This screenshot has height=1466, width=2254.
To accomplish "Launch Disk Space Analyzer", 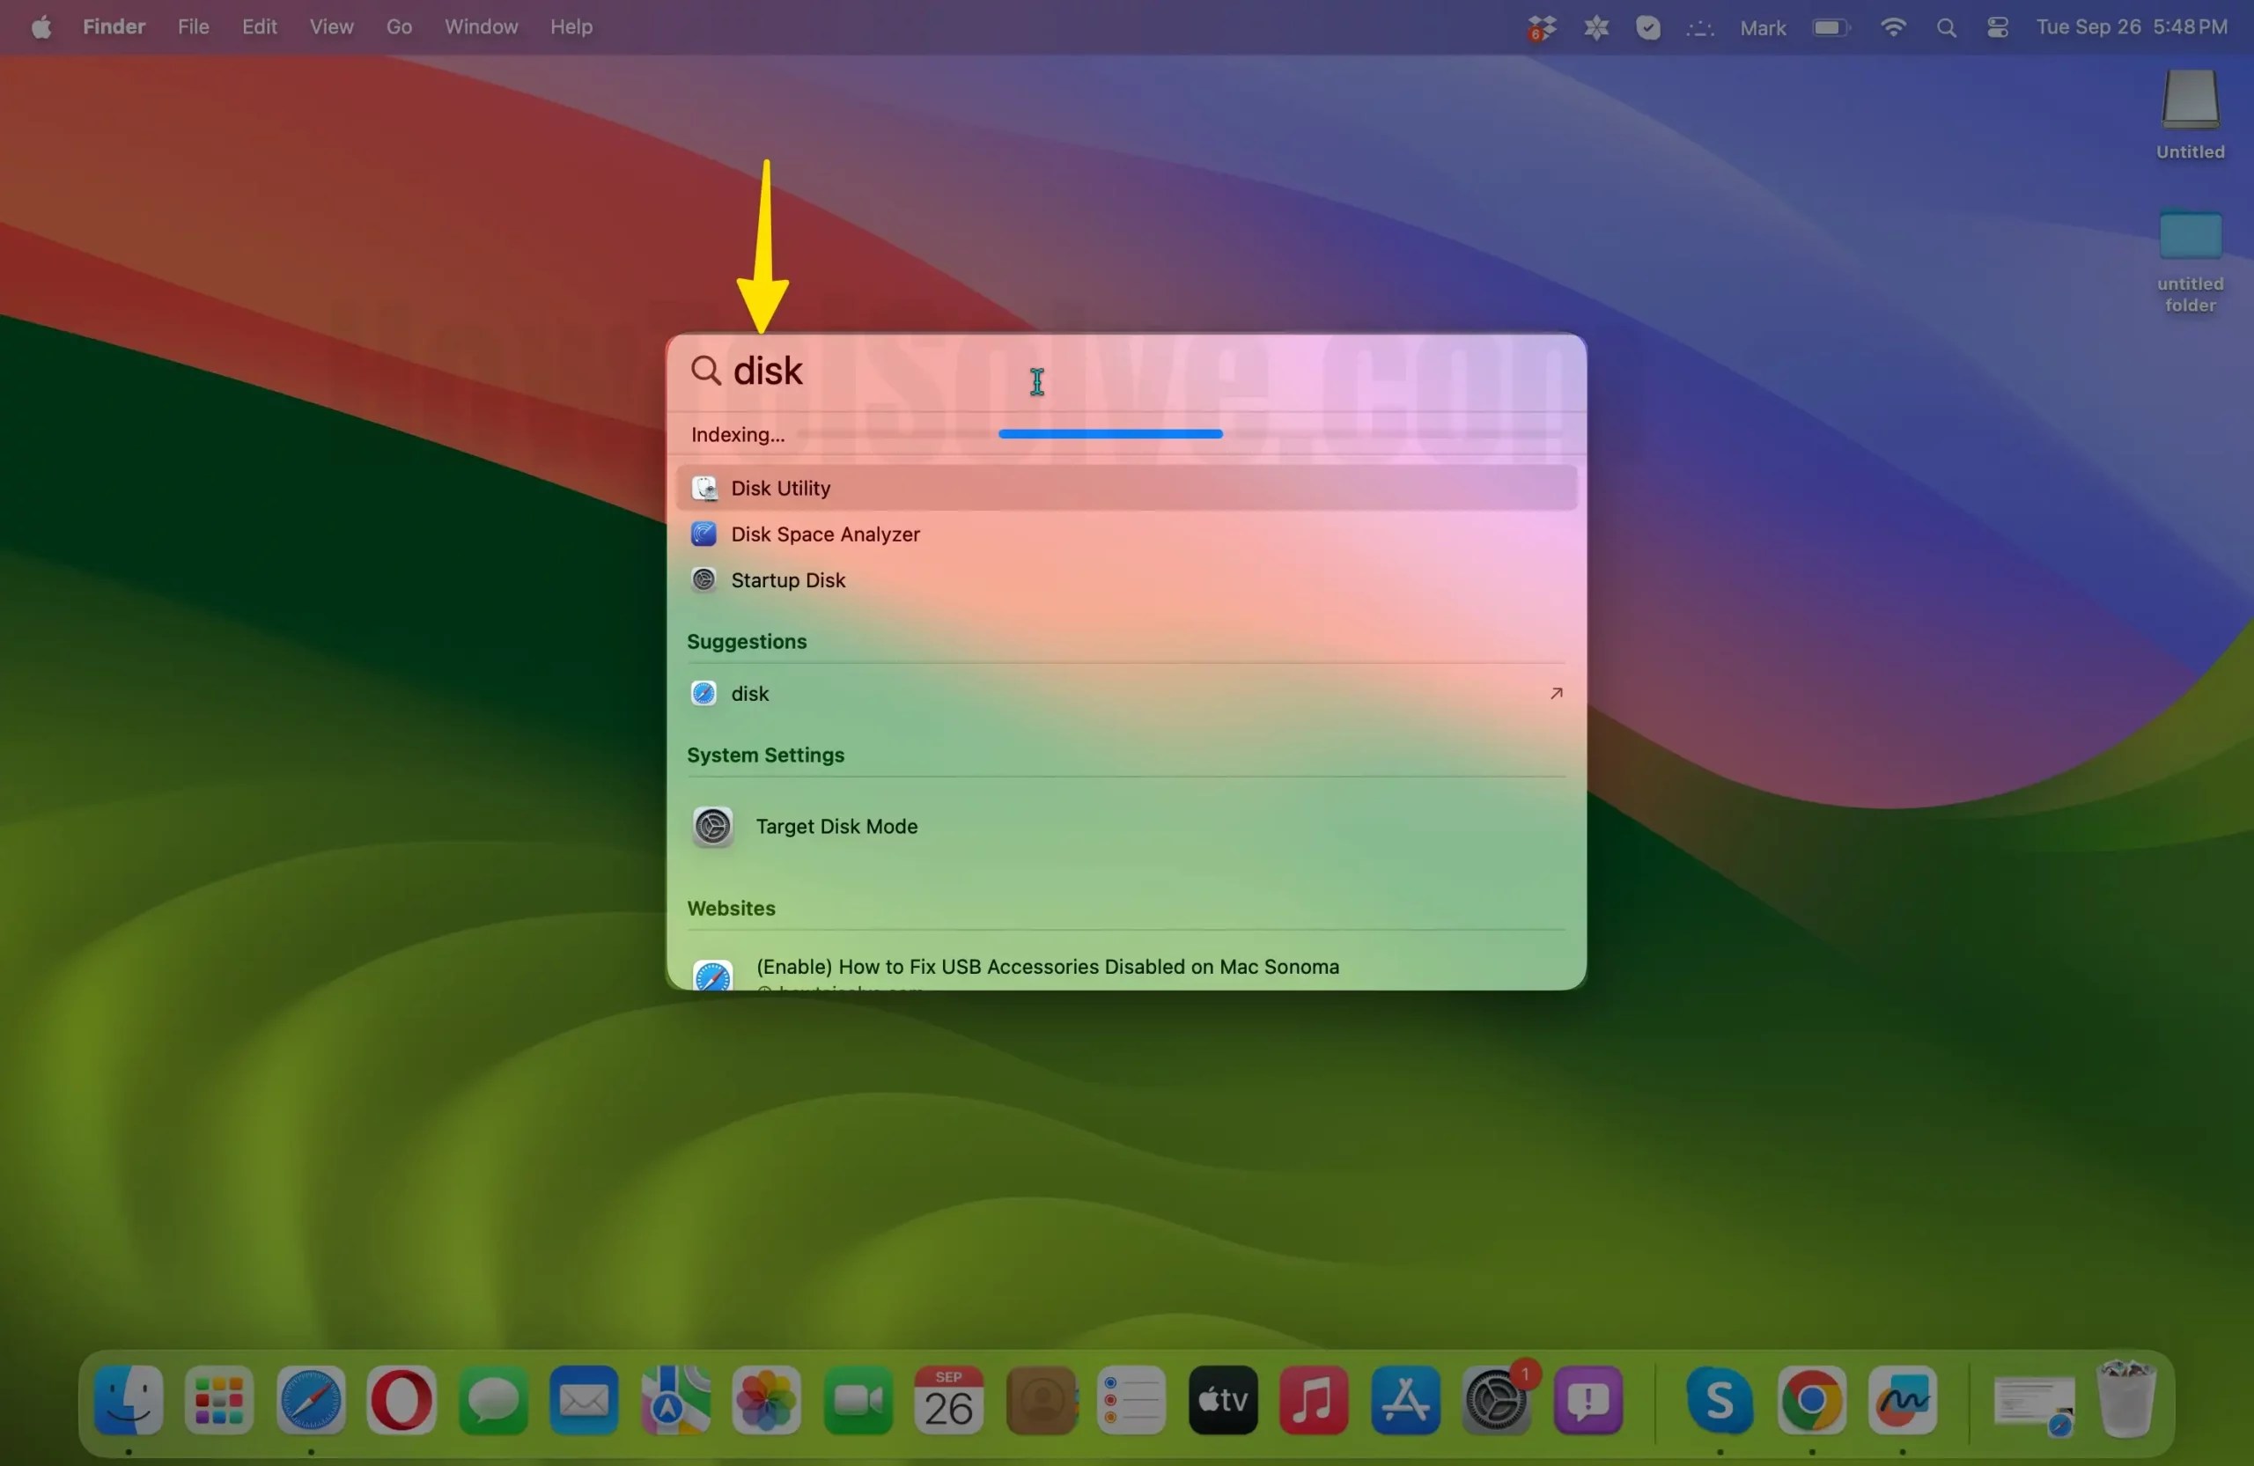I will (x=824, y=534).
